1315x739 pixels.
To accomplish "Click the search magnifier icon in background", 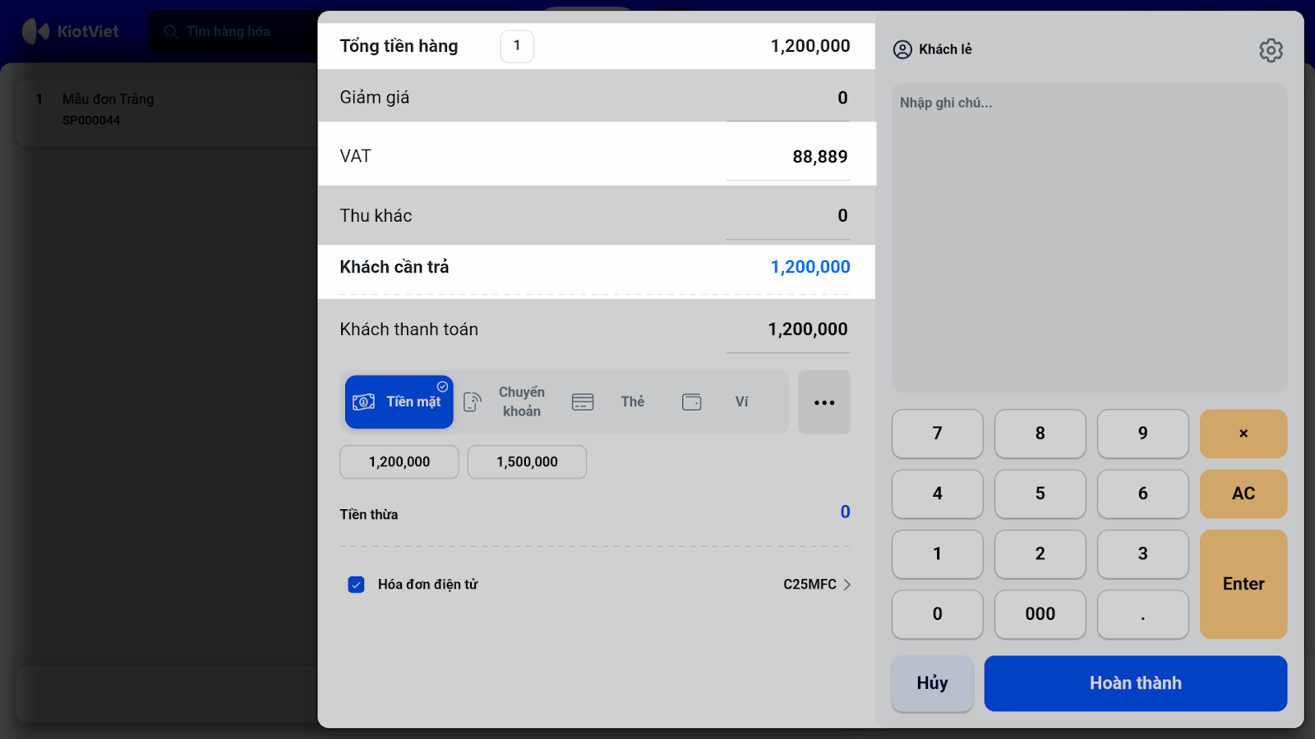I will click(171, 31).
